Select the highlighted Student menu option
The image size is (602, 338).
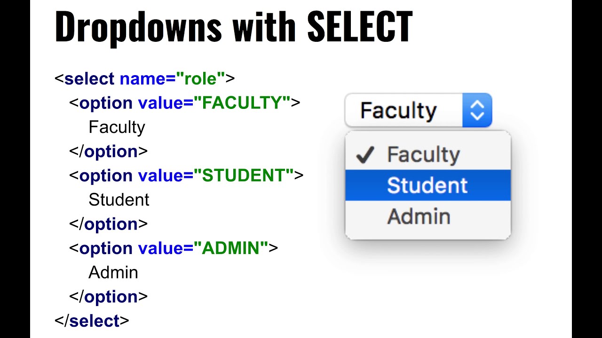(428, 185)
